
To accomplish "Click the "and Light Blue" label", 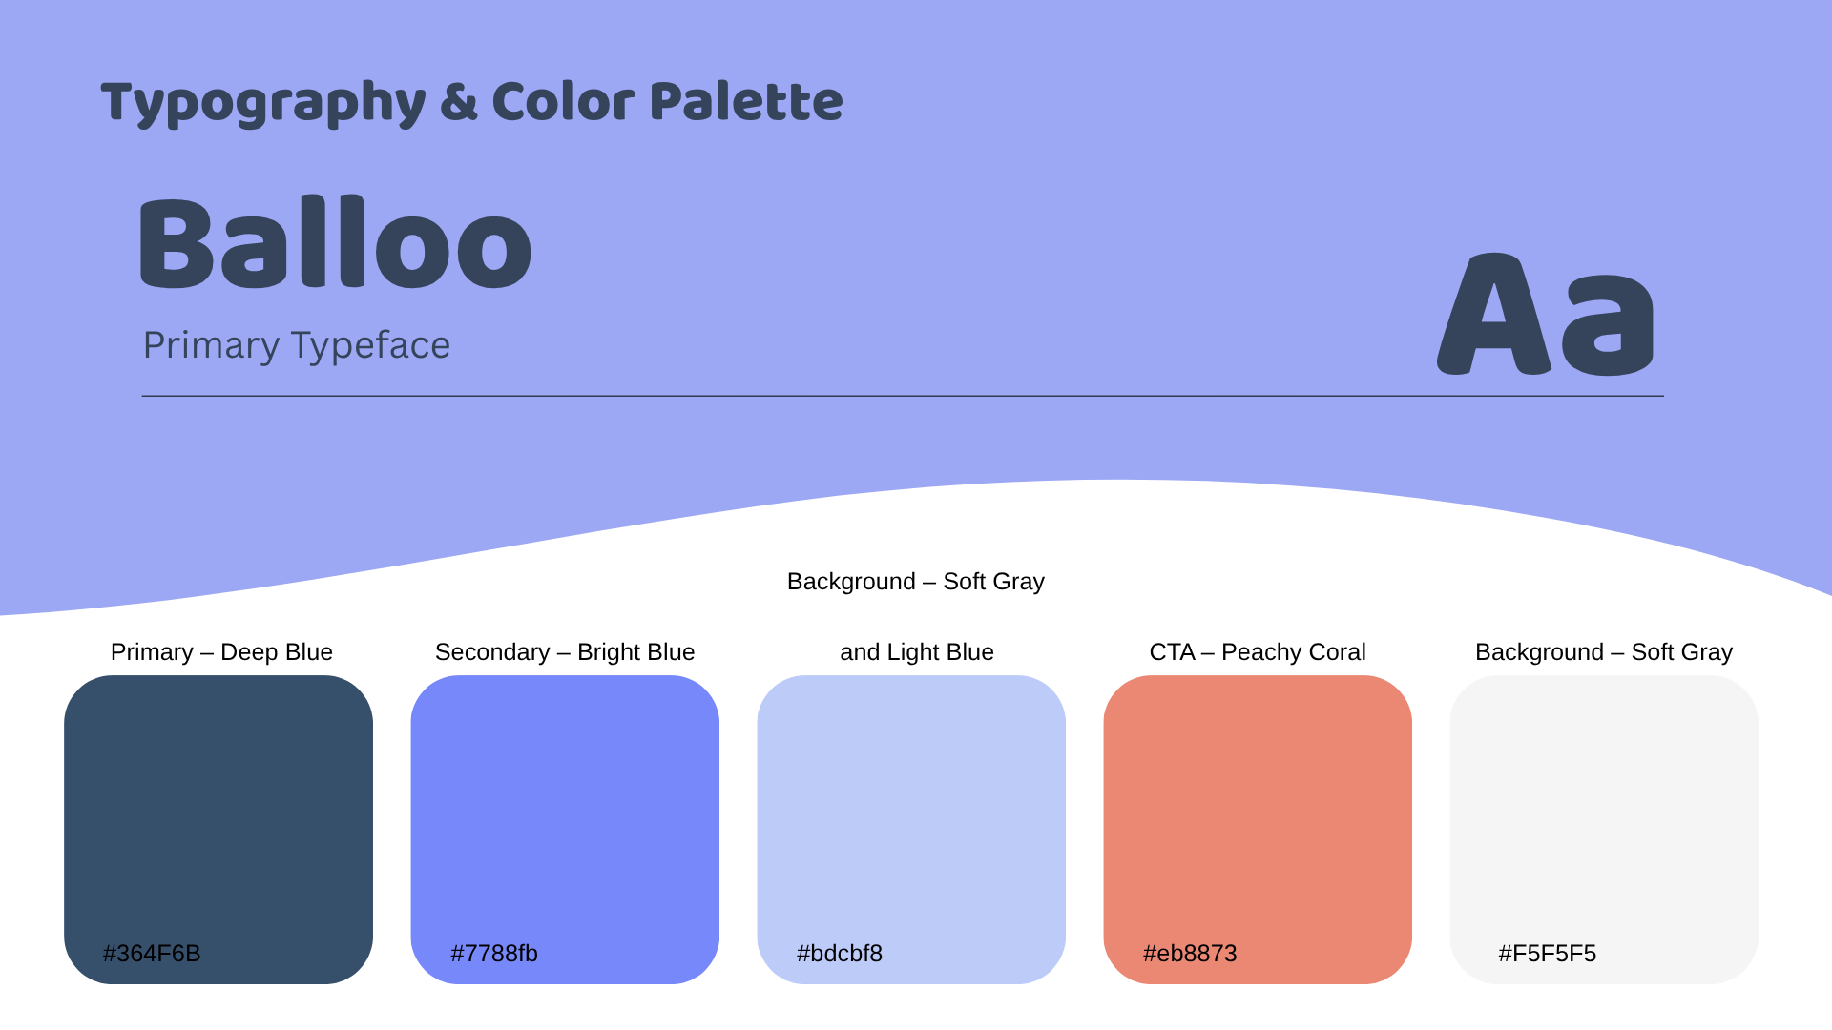I will 917,652.
